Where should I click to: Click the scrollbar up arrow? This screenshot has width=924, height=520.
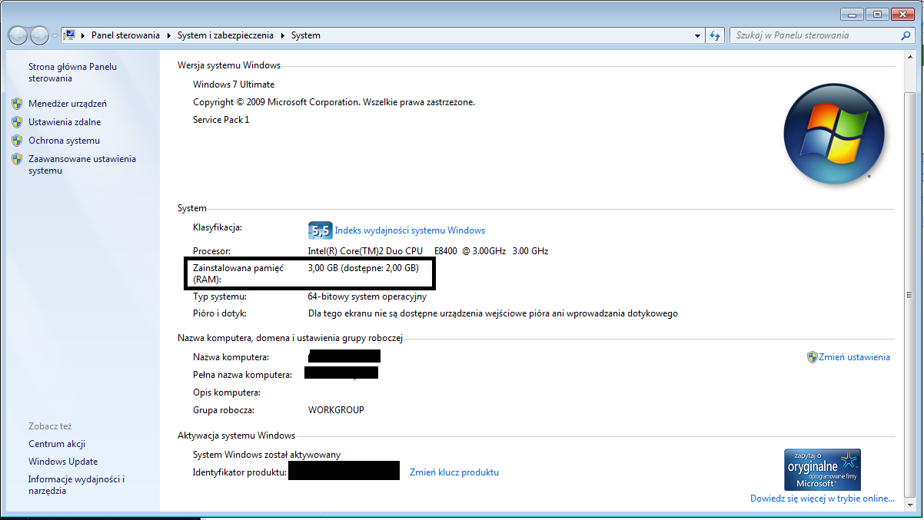coord(912,57)
